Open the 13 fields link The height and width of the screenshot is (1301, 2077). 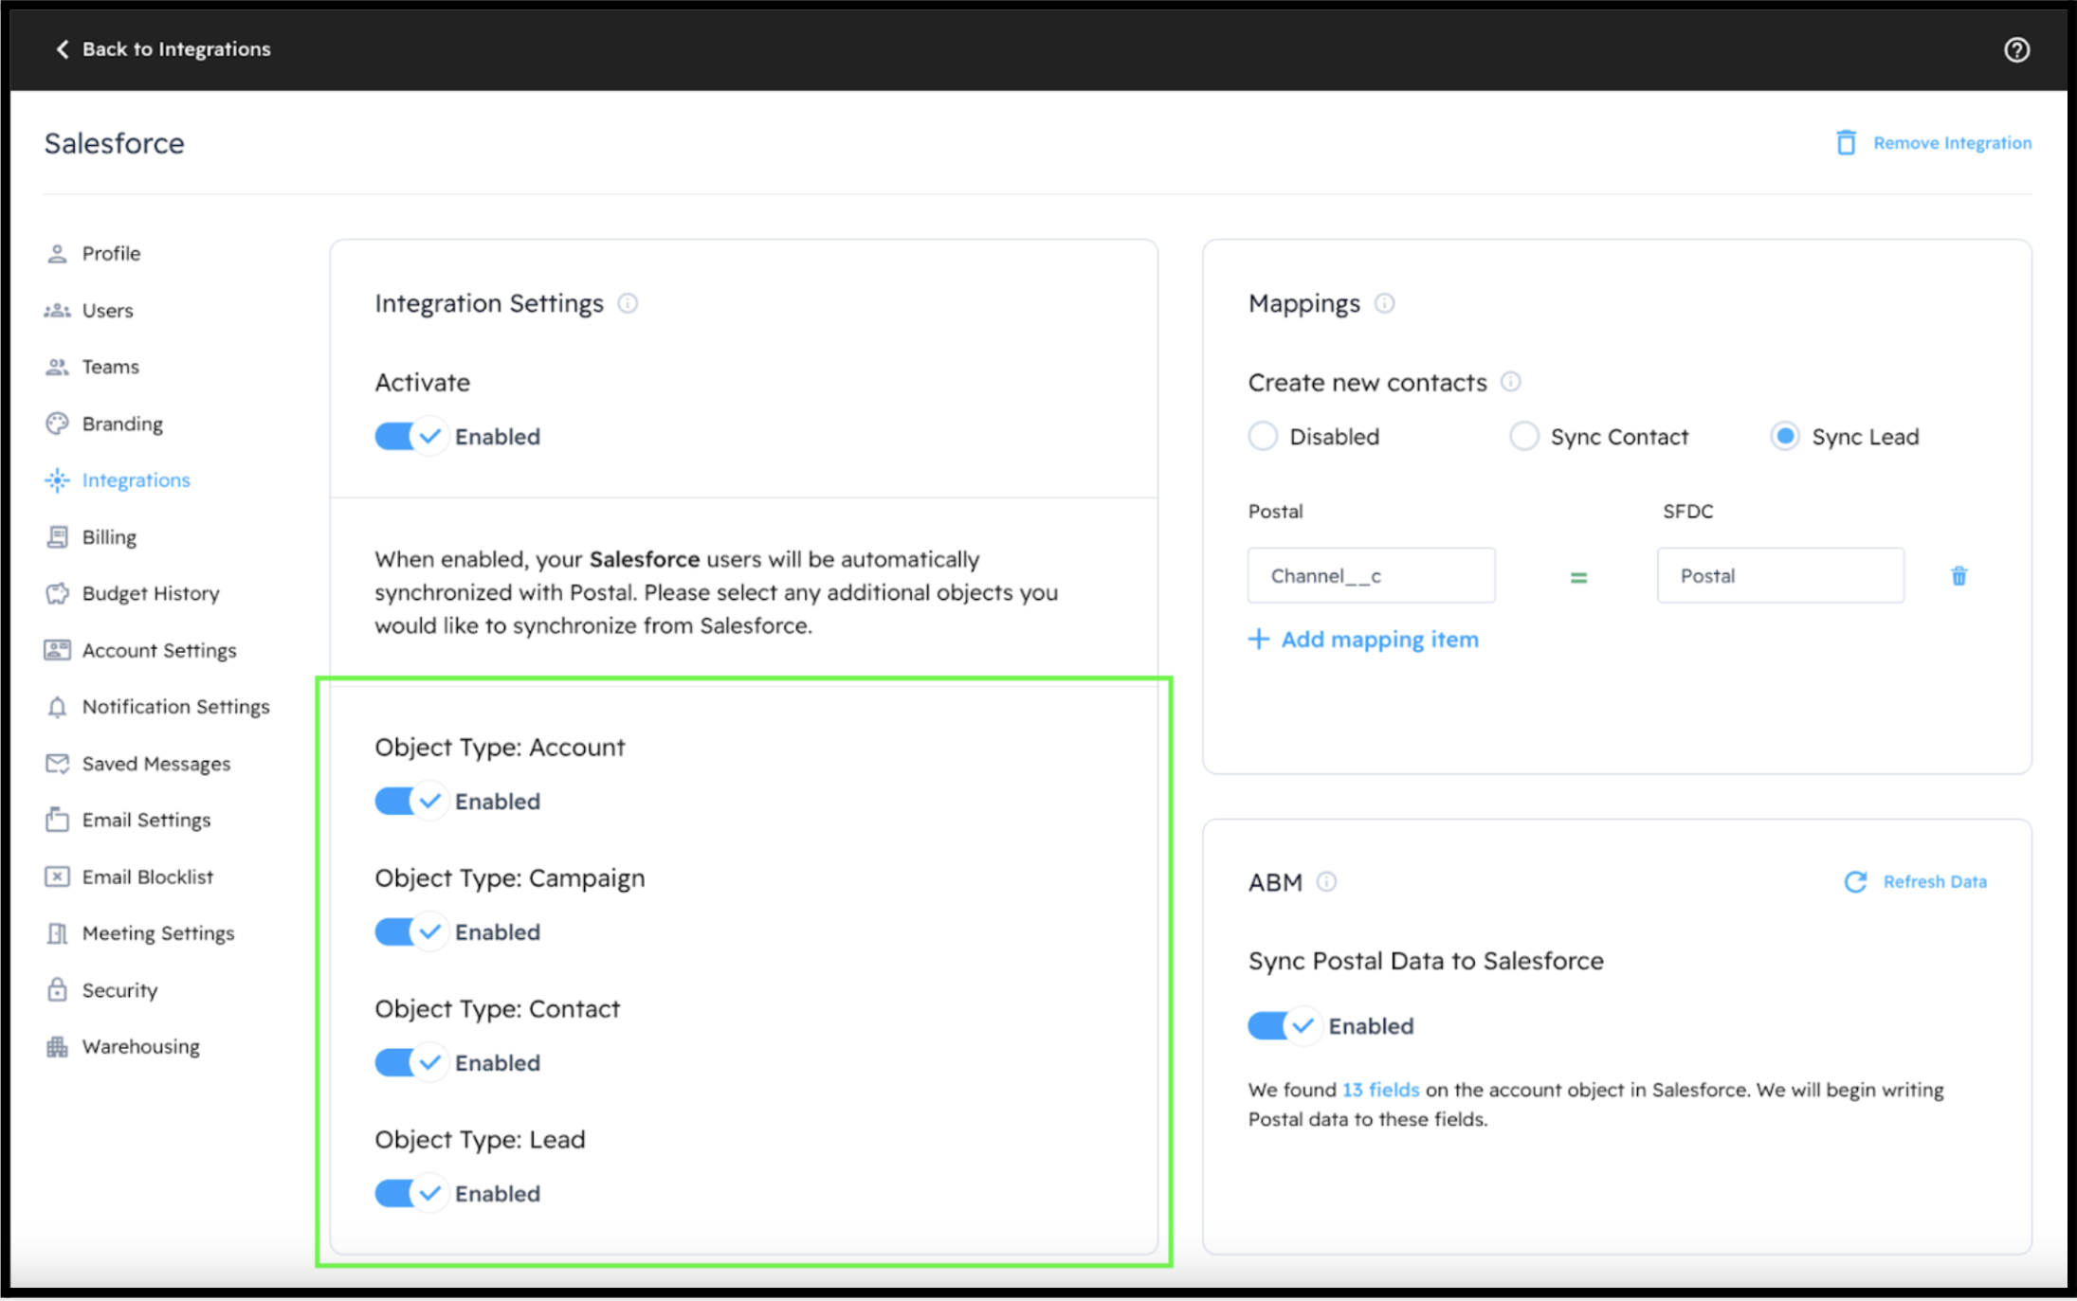click(1380, 1090)
